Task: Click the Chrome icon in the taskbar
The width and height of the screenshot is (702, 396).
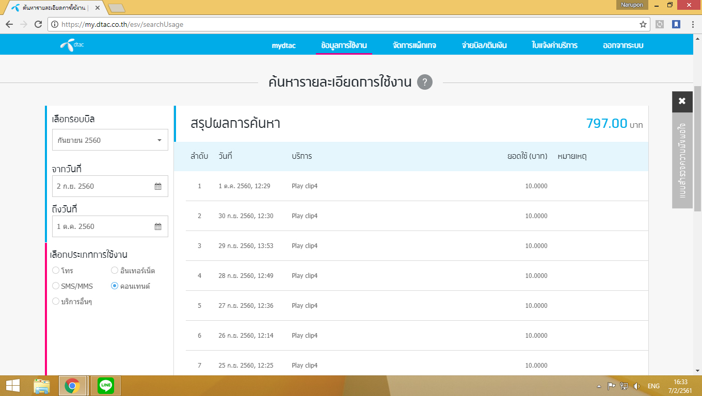Action: point(72,386)
